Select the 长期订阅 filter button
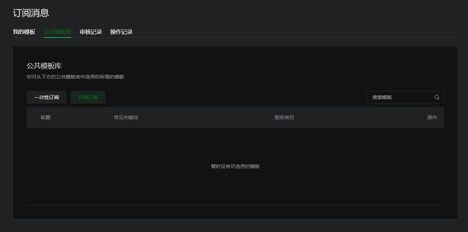 [x=88, y=97]
